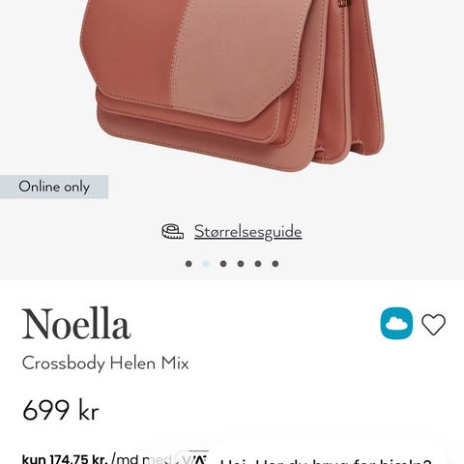Switch to fifth carousel dot
The image size is (464, 464).
tap(258, 264)
